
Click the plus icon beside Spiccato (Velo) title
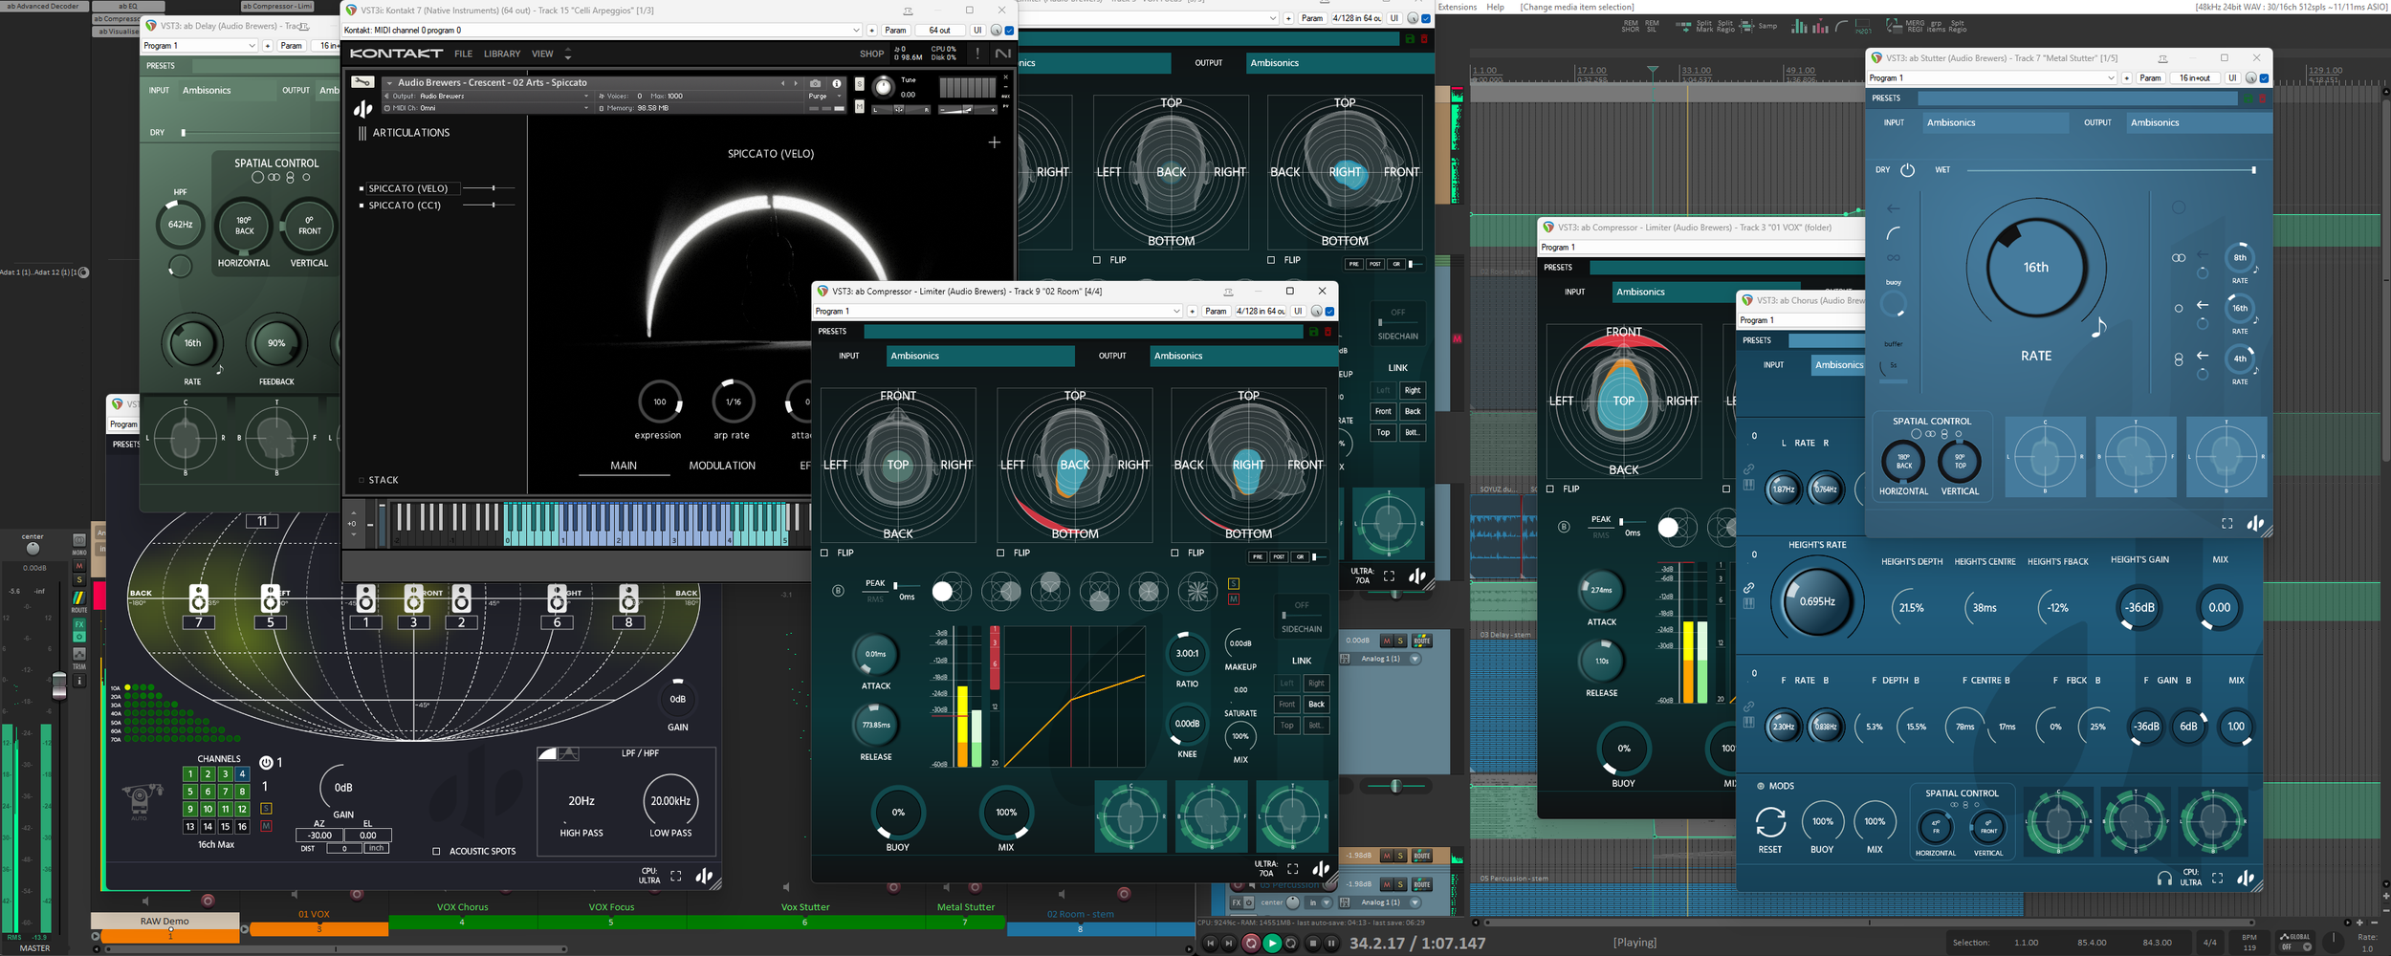995,142
